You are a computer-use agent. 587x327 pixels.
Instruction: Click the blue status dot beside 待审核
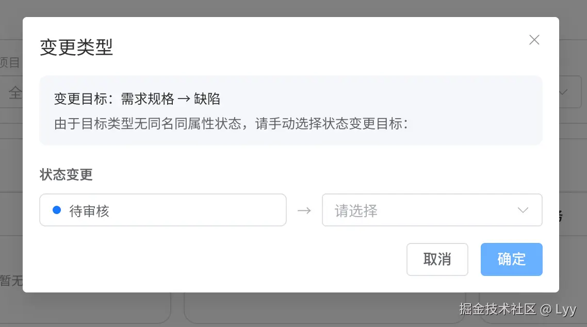coord(57,210)
